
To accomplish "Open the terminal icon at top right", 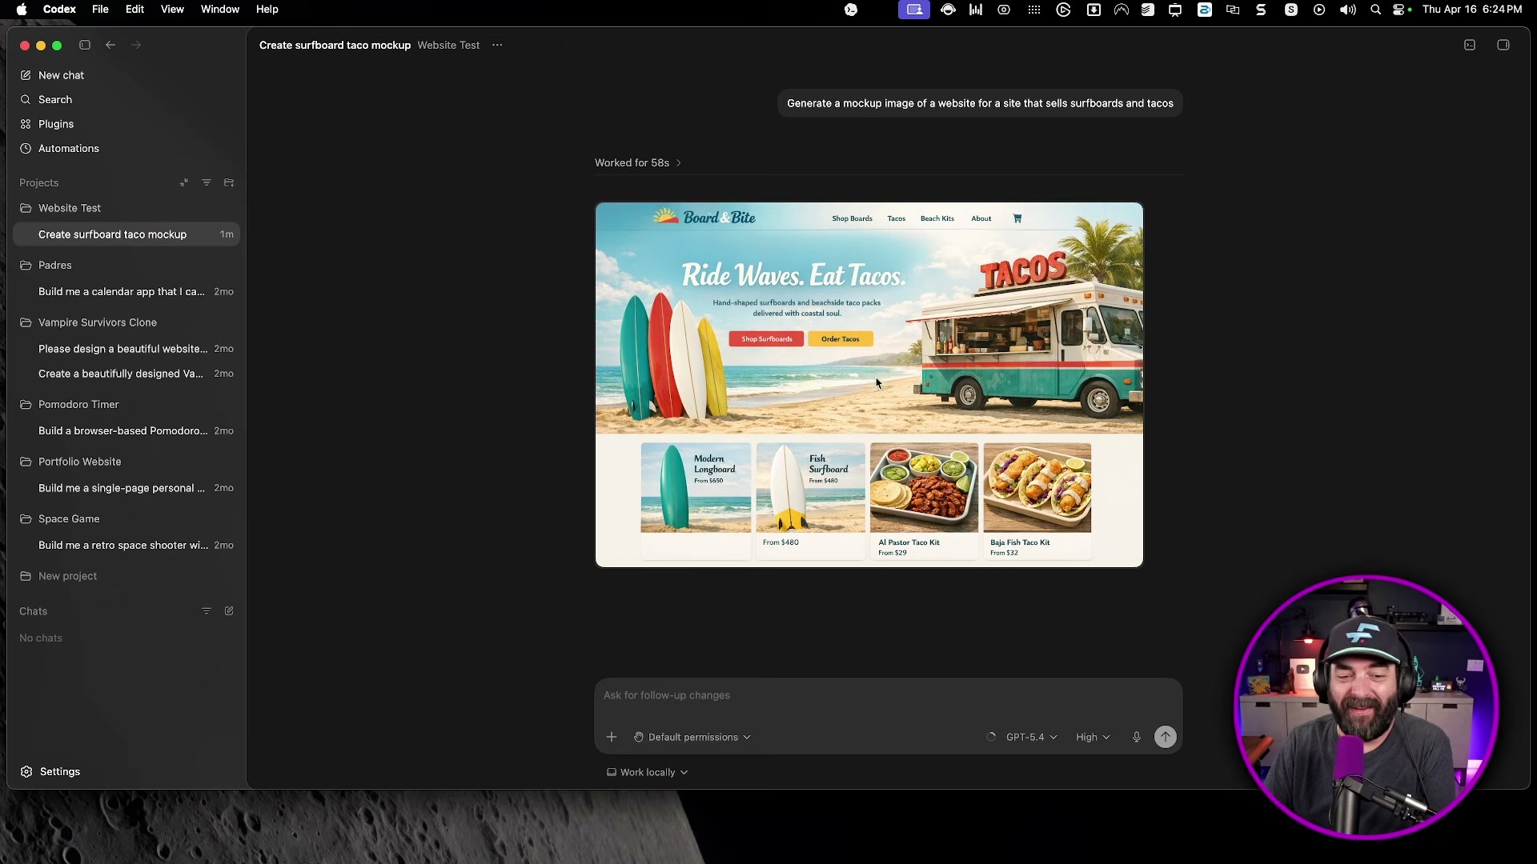I will coord(1470,45).
